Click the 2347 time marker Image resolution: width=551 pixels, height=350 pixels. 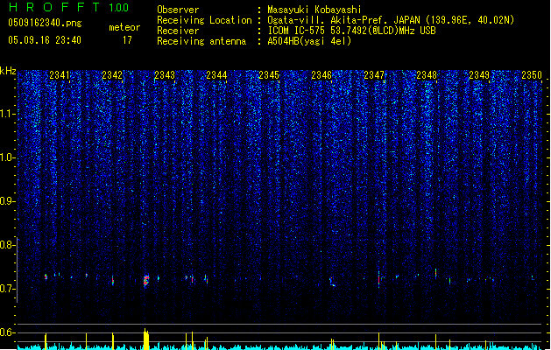[374, 75]
